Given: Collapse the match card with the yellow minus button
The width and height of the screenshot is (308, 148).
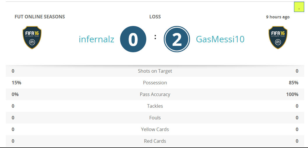Looking at the screenshot, I should tap(299, 7).
